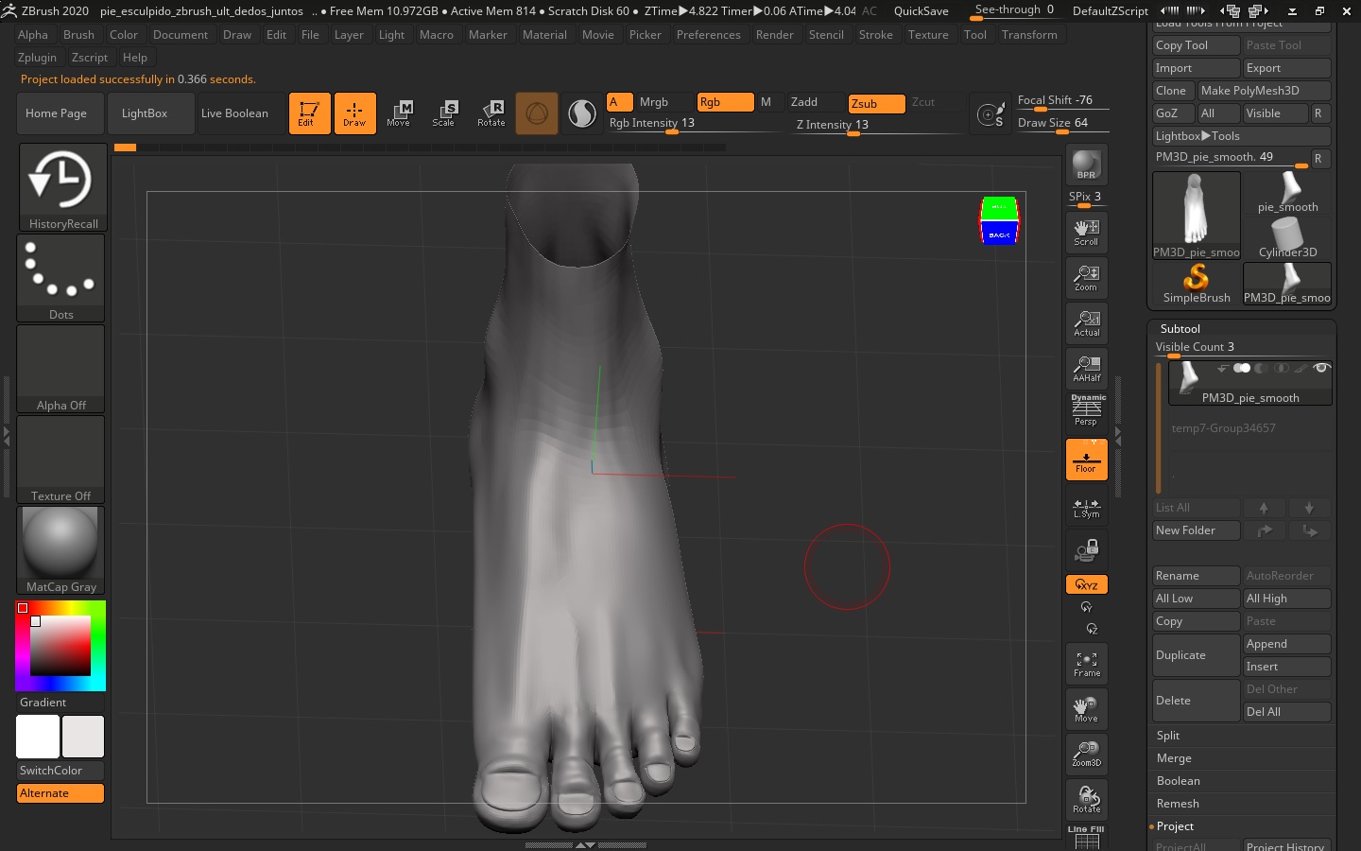
Task: Select the Scale transform tool icon
Action: tap(443, 113)
